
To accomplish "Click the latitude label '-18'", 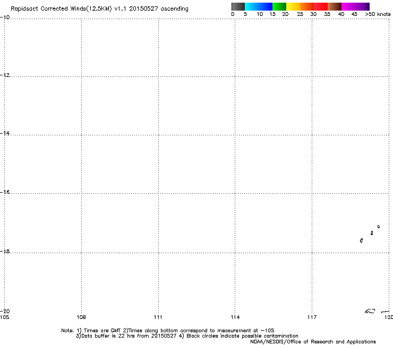I will coord(5,251).
